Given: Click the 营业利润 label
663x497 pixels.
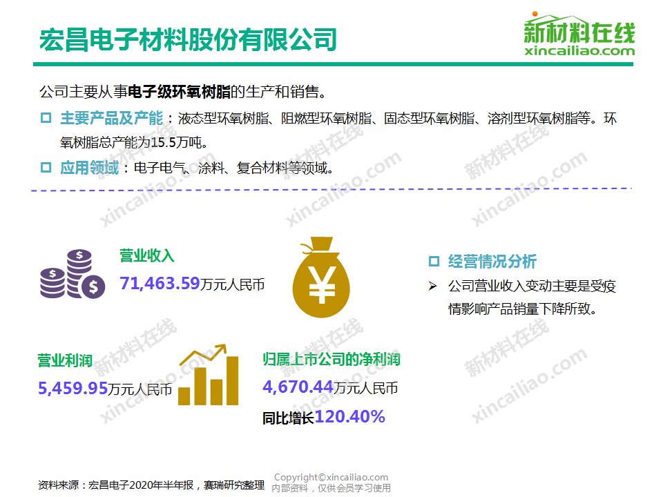Looking at the screenshot, I should pyautogui.click(x=65, y=360).
